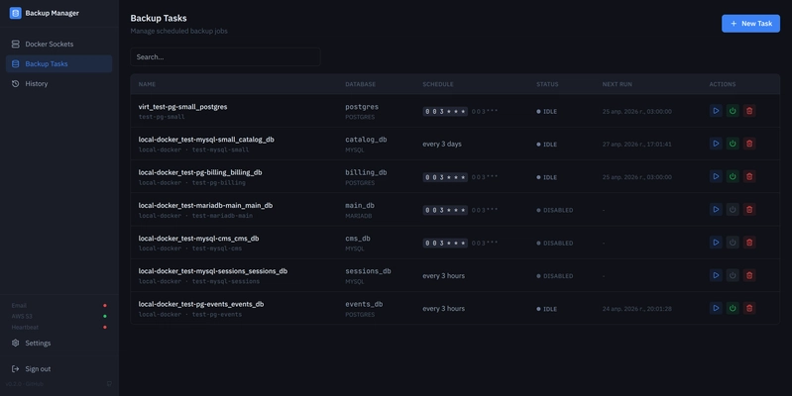Image resolution: width=792 pixels, height=396 pixels.
Task: Delete the main_db MariaDB backup task
Action: [749, 209]
